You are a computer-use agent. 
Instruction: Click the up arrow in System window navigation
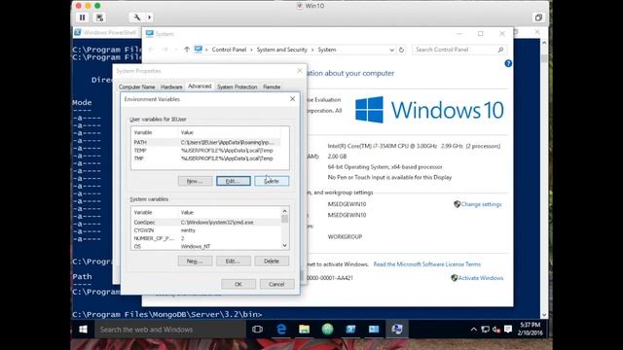pyautogui.click(x=187, y=50)
